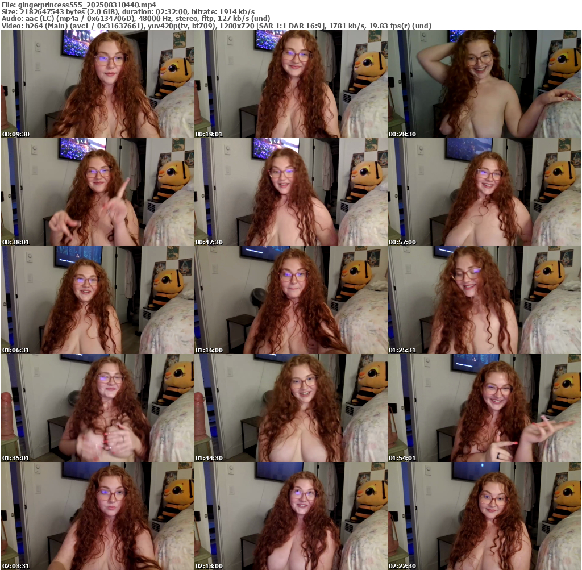Click the 00:09:30 timestamp label
The image size is (582, 570).
(16, 134)
